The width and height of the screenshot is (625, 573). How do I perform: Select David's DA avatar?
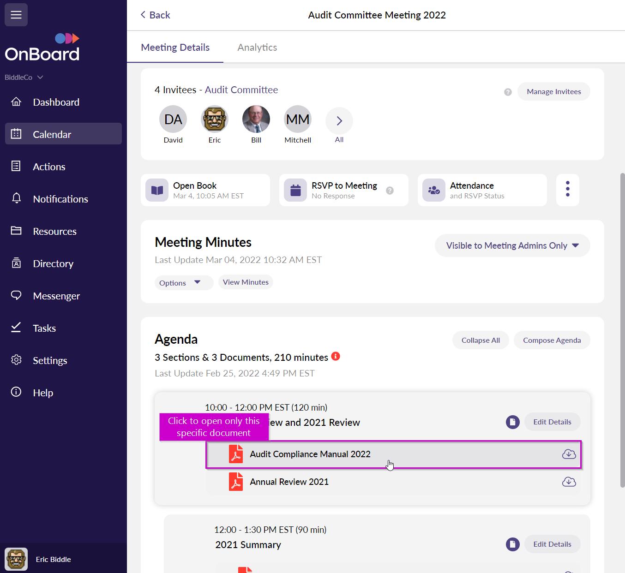[x=173, y=119]
